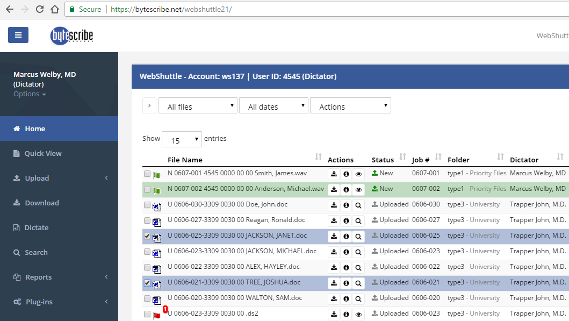Viewport: 569px width, 321px height.
Task: Click magnifier icon for Doe, John.doc
Action: [358, 205]
